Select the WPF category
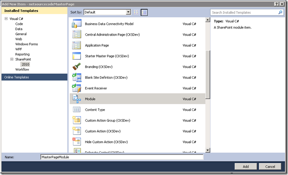Screen dimensions: 288x175 18,49
